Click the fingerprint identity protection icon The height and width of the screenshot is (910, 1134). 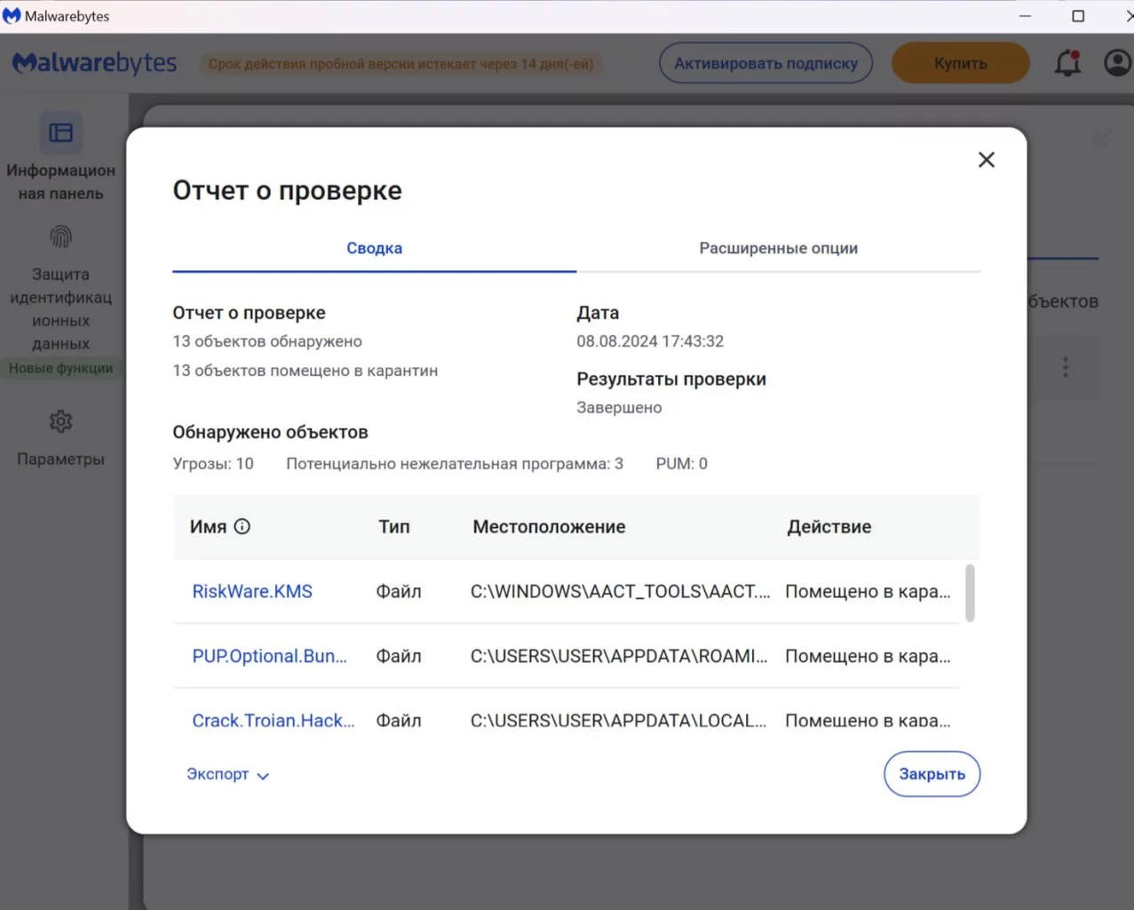60,236
